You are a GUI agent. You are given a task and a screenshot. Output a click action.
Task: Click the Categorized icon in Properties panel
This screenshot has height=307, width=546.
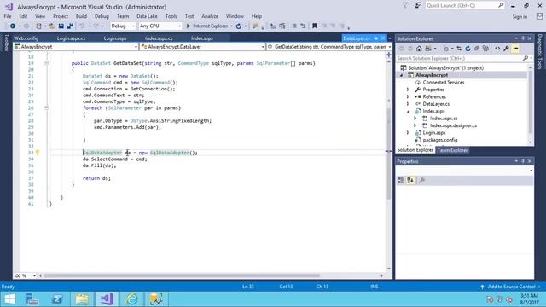pyautogui.click(x=401, y=180)
